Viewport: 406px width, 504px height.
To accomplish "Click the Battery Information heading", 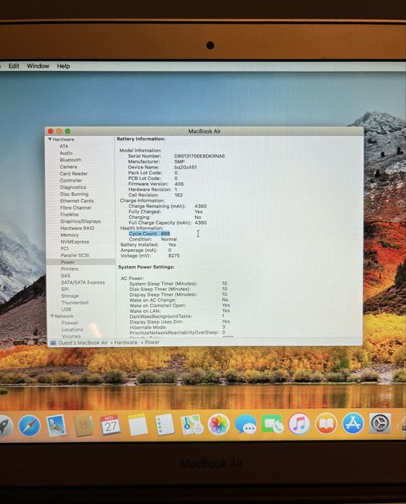I will (x=141, y=139).
